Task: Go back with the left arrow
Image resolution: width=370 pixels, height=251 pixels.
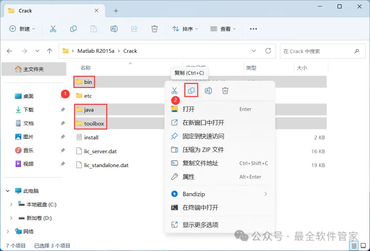Action: click(x=10, y=51)
